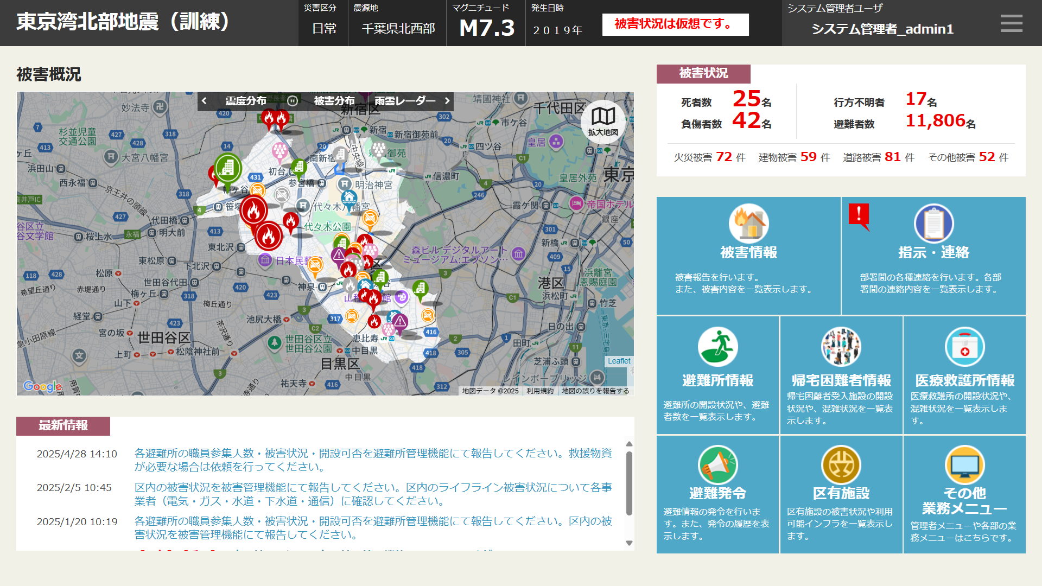
Task: Go to the next map layer with the right chevron
Action: [447, 101]
